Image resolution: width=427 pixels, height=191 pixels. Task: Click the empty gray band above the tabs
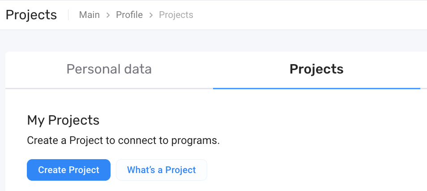point(213,41)
